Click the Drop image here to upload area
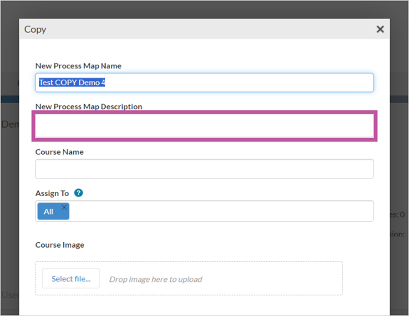Screen dimensions: 409x316 (189, 278)
